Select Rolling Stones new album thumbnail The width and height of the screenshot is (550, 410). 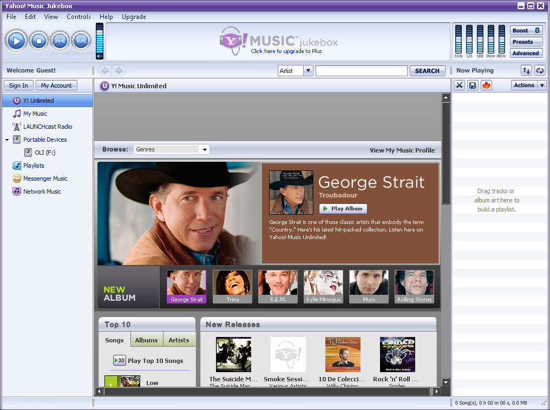click(414, 286)
